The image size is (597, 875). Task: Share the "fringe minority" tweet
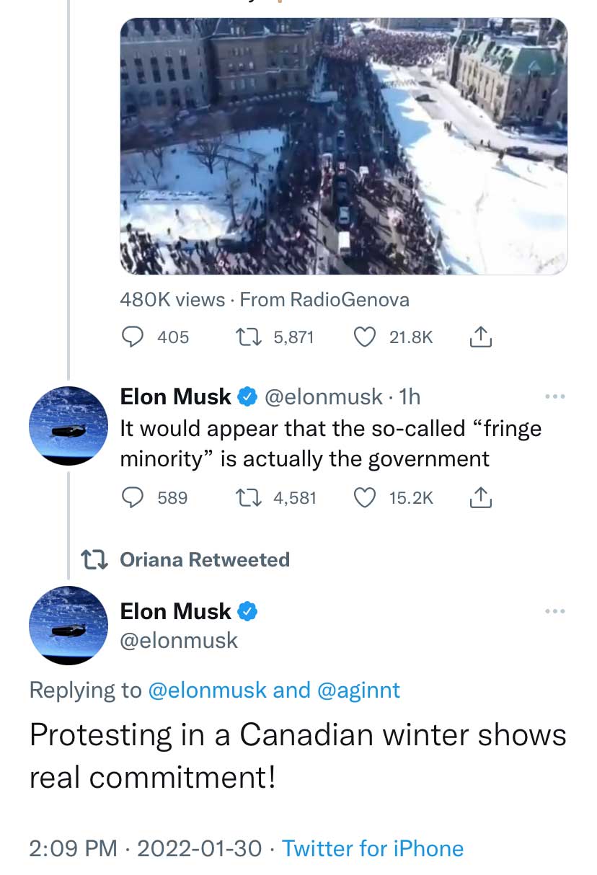pyautogui.click(x=480, y=497)
